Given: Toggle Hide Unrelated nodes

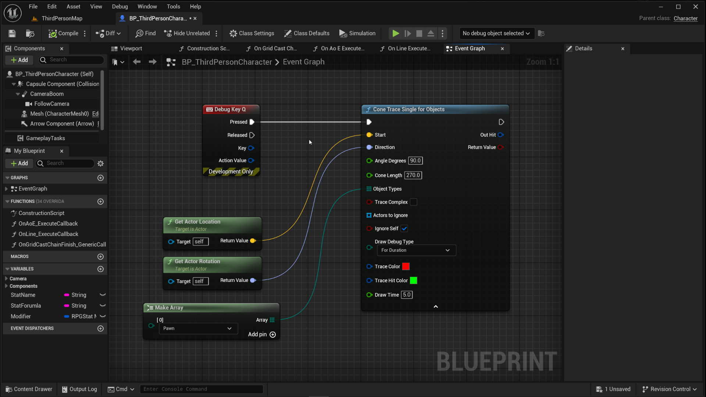Looking at the screenshot, I should [187, 33].
